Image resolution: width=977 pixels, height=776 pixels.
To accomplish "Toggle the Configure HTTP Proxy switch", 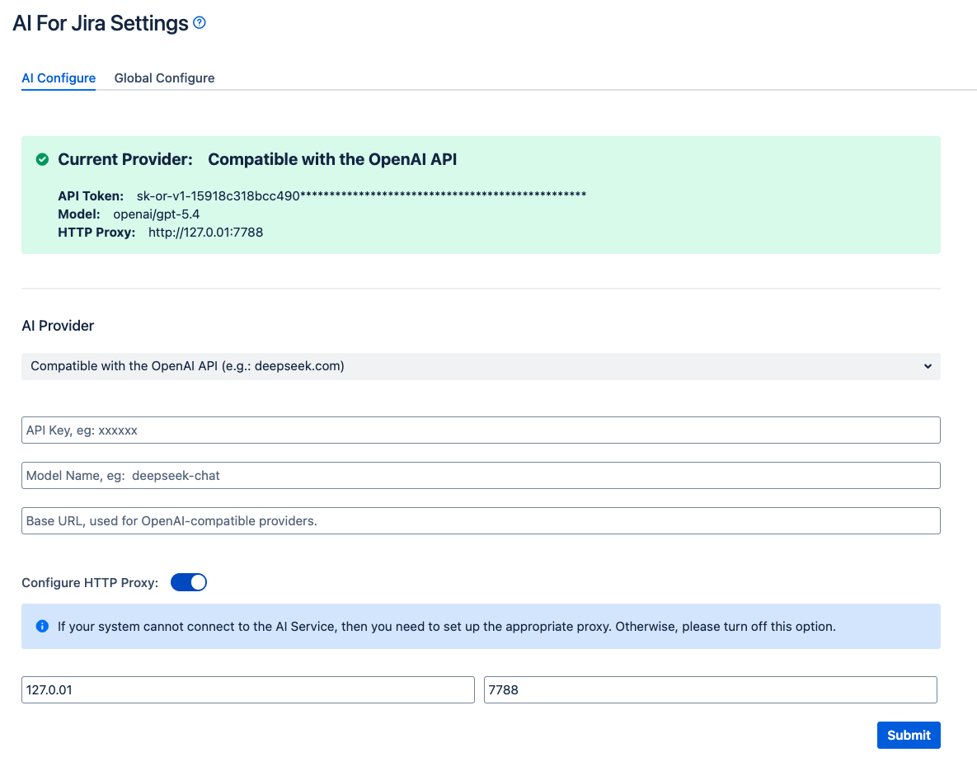I will [x=189, y=582].
